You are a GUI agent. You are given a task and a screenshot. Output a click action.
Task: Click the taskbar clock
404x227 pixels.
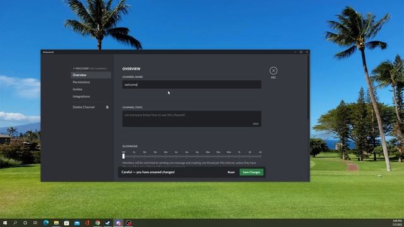click(x=397, y=223)
